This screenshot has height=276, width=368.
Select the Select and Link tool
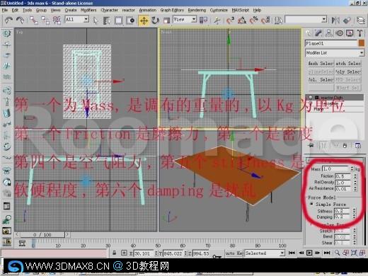click(34, 21)
